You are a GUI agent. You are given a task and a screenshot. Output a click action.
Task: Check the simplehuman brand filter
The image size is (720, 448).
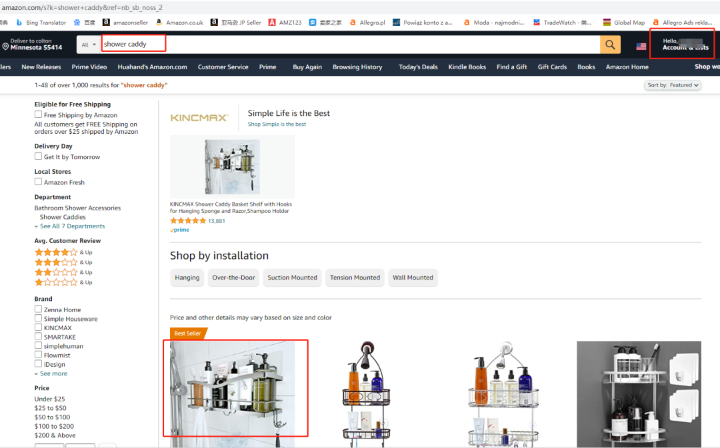click(38, 345)
